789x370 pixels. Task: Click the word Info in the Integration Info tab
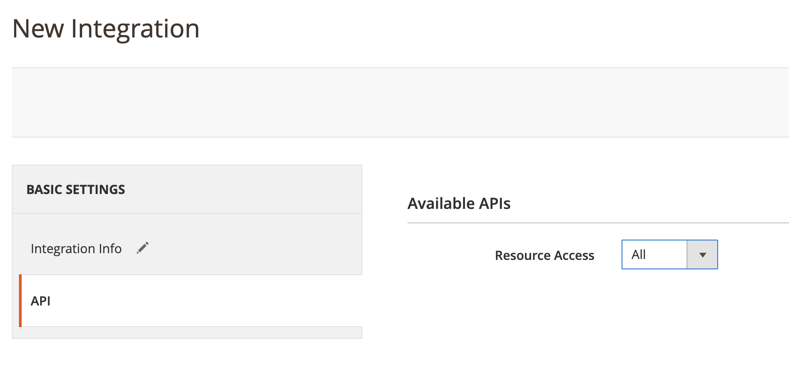(x=110, y=249)
